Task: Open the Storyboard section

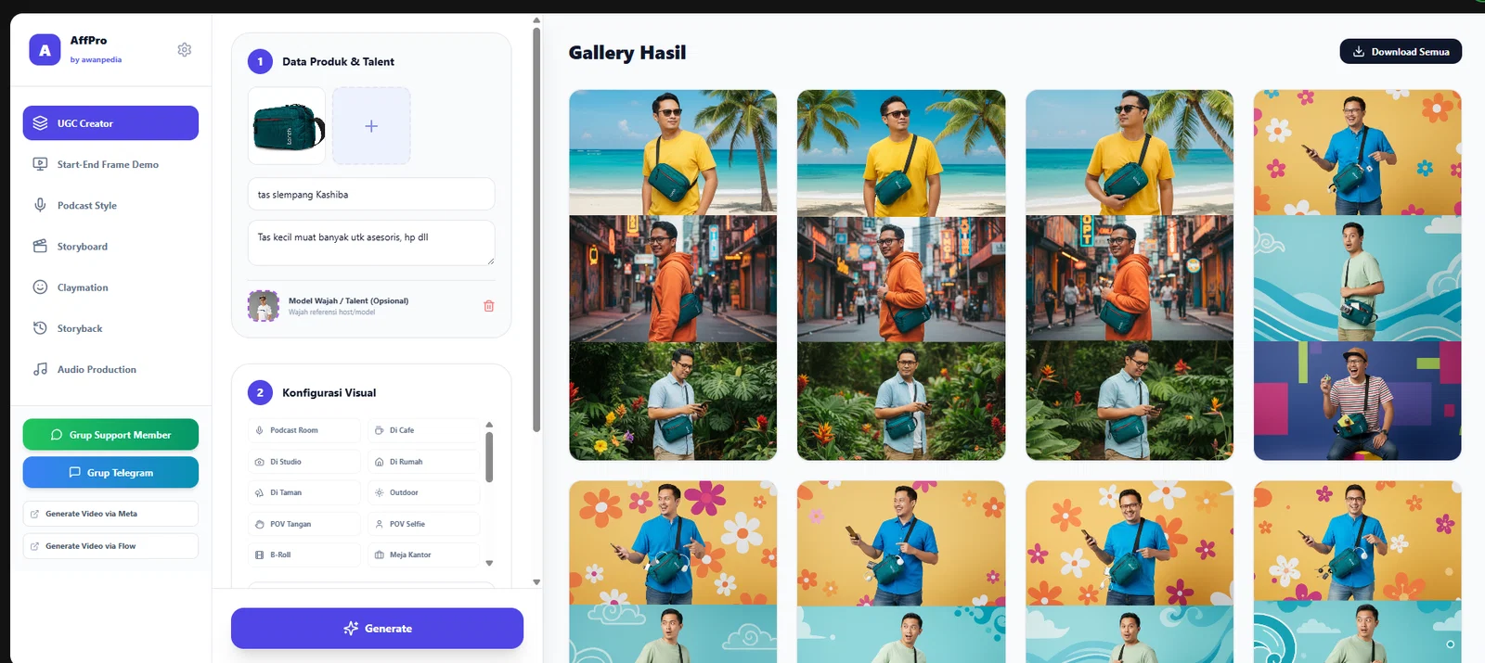Action: tap(82, 247)
